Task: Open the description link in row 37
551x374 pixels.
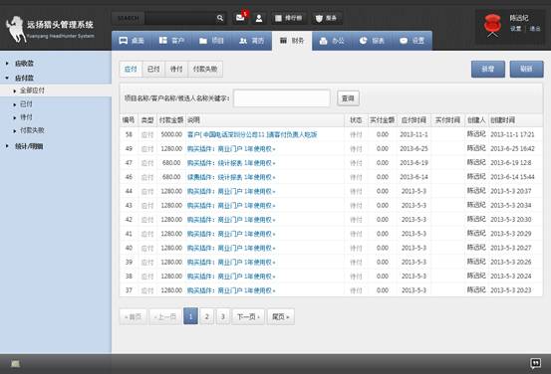Action: coord(231,290)
